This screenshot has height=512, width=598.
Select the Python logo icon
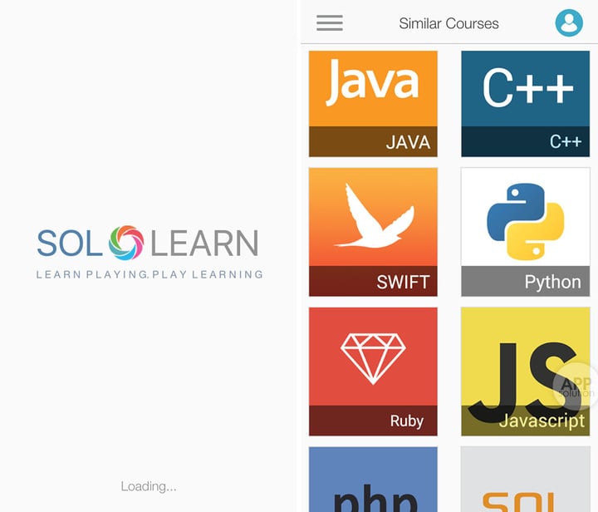pyautogui.click(x=526, y=221)
